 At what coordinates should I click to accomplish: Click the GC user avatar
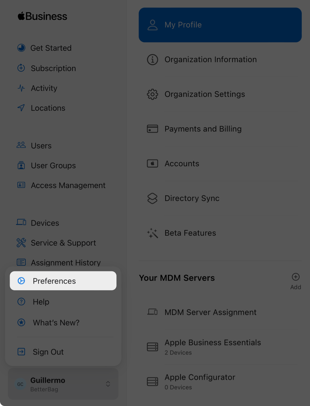[x=20, y=384]
